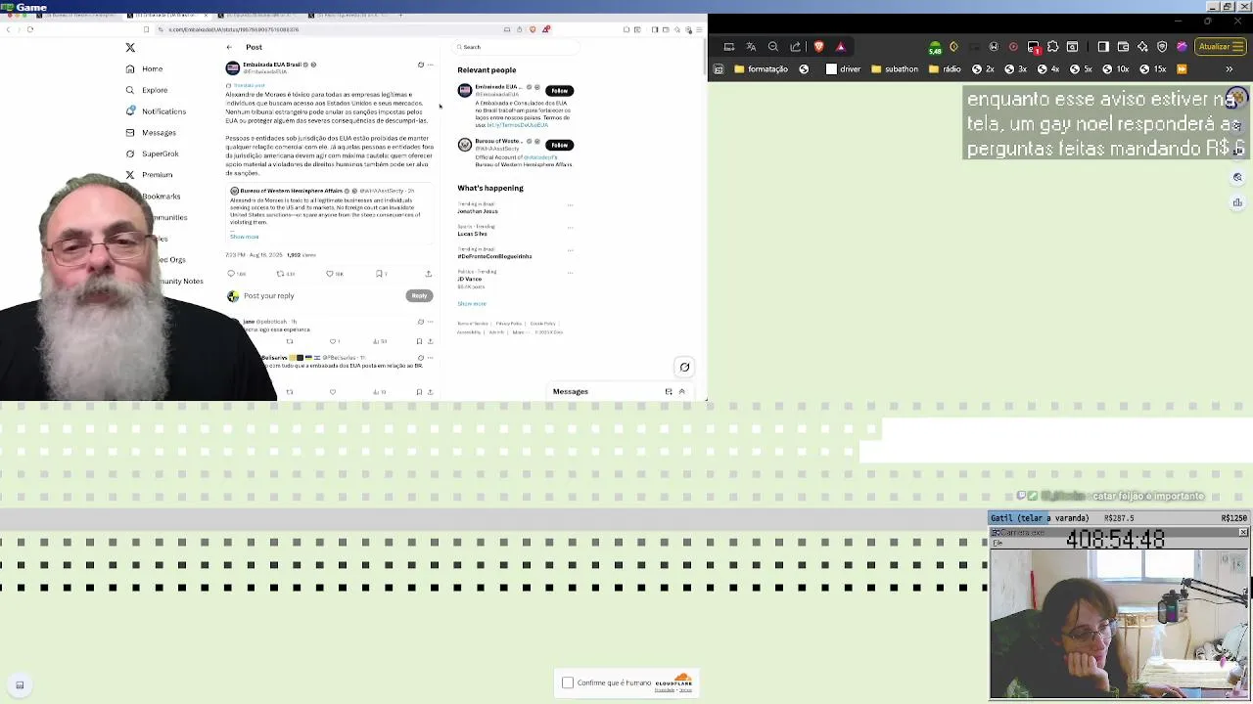Compose a new message in Messages drawer
Image resolution: width=1253 pixels, height=704 pixels.
[x=669, y=392]
